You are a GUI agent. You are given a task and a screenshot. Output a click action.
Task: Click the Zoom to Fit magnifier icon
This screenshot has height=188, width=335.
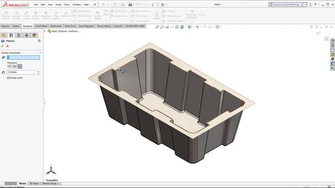[157, 27]
